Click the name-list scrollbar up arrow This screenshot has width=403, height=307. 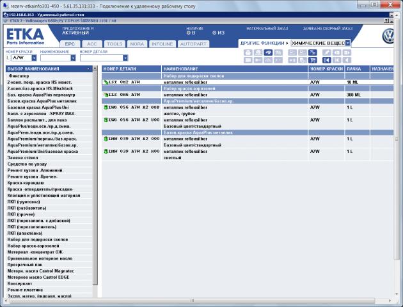click(x=95, y=68)
